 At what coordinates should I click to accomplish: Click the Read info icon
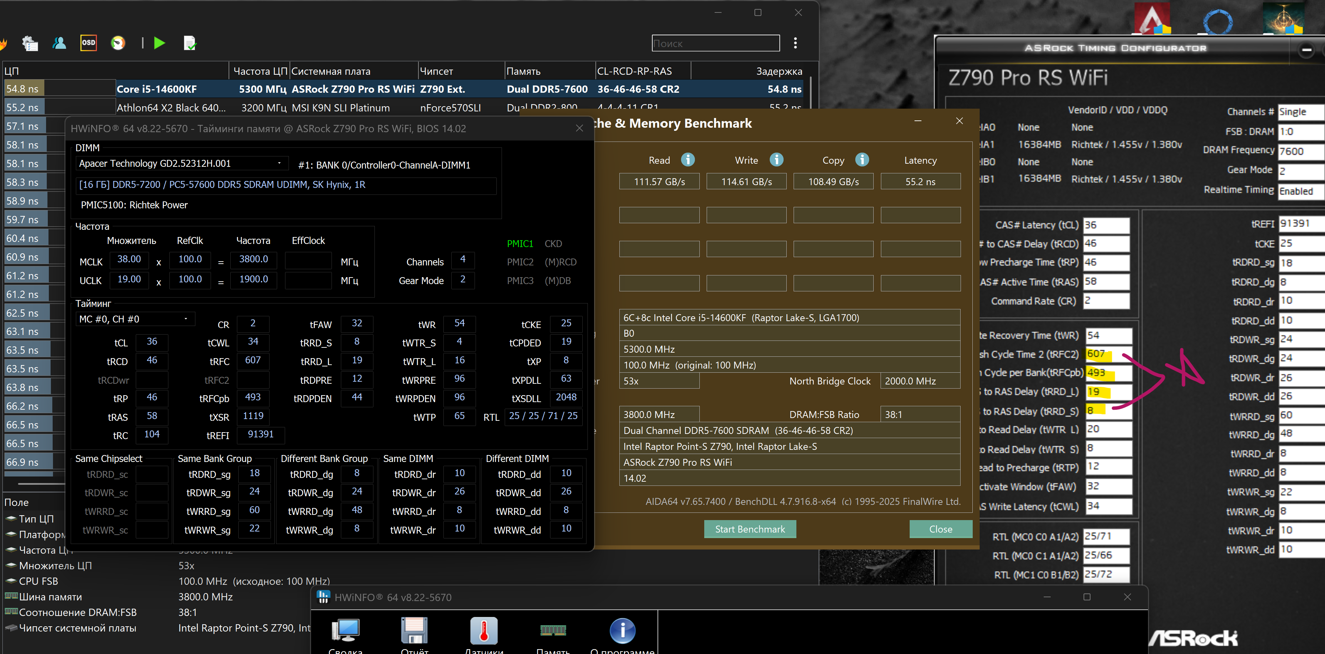[688, 160]
